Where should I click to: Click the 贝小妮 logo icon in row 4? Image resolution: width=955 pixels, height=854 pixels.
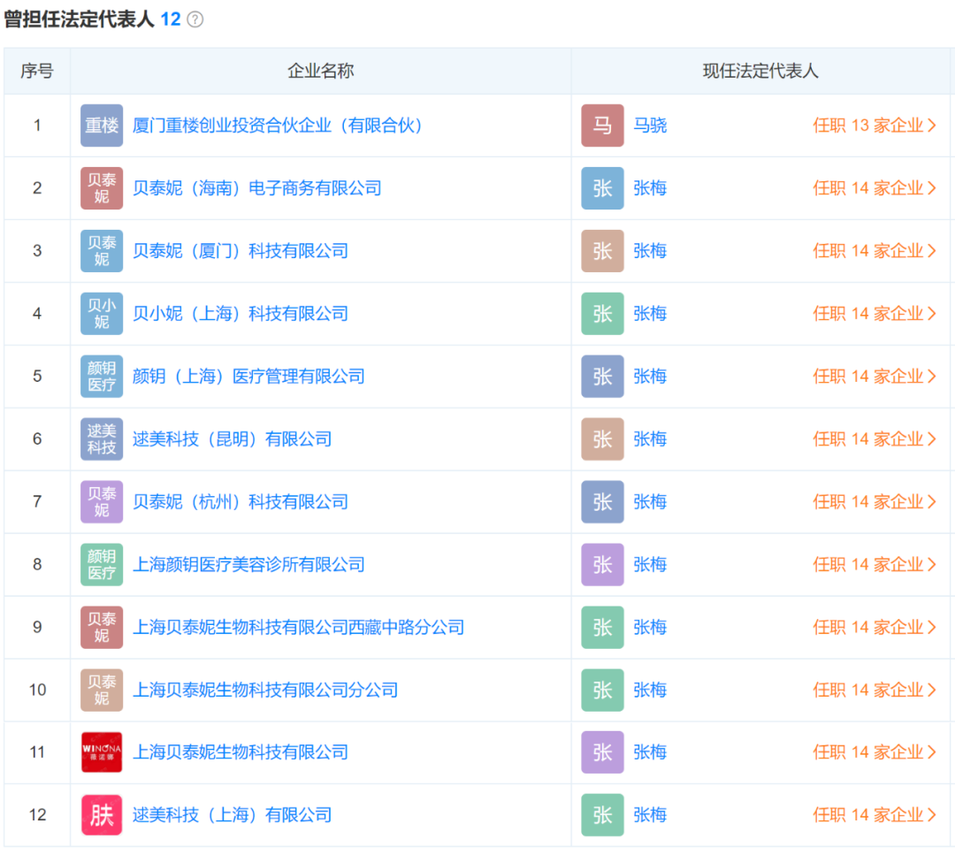102,314
